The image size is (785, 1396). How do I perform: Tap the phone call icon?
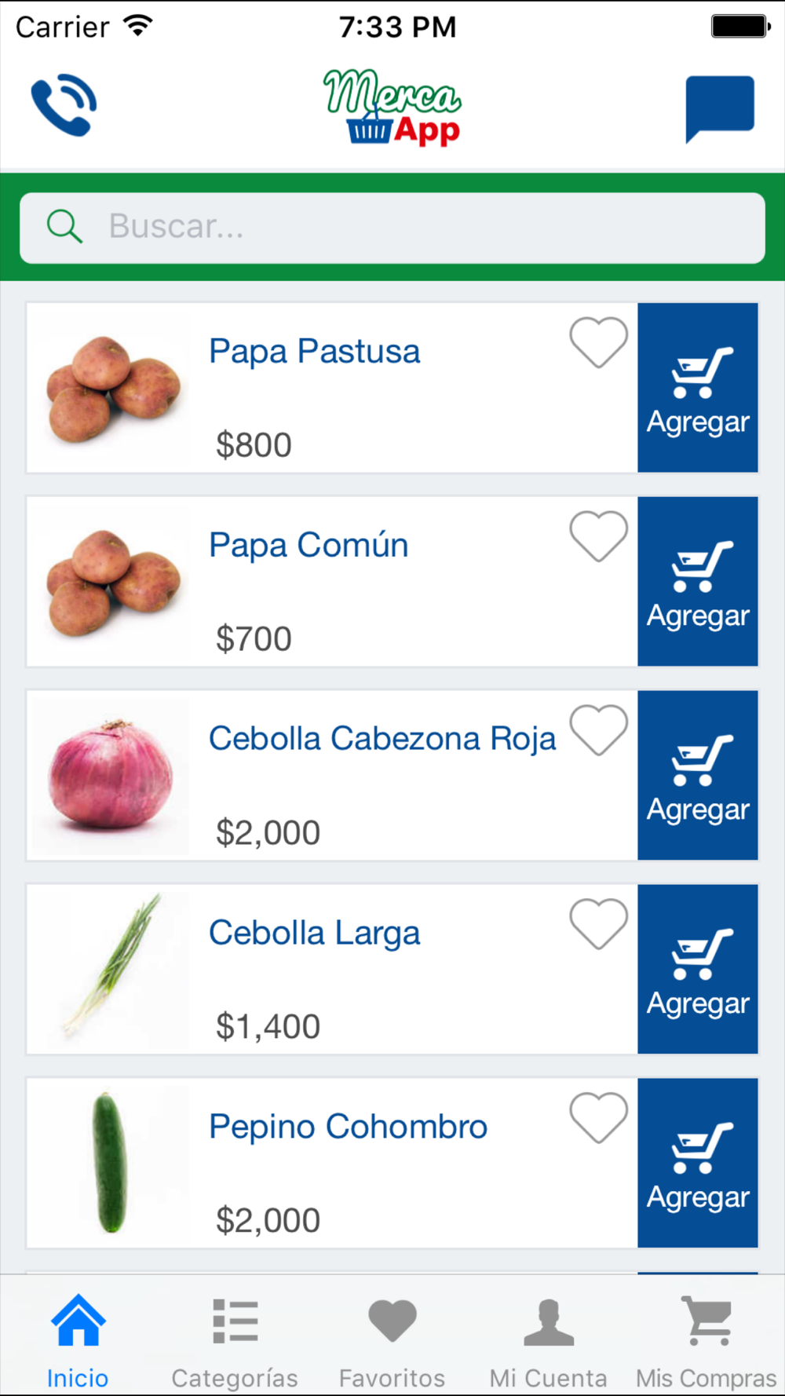64,105
